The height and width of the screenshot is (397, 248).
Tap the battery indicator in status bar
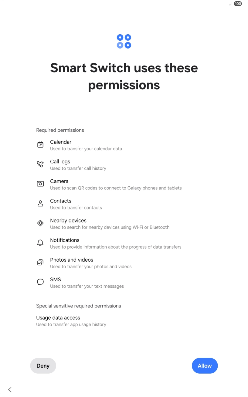238,4
